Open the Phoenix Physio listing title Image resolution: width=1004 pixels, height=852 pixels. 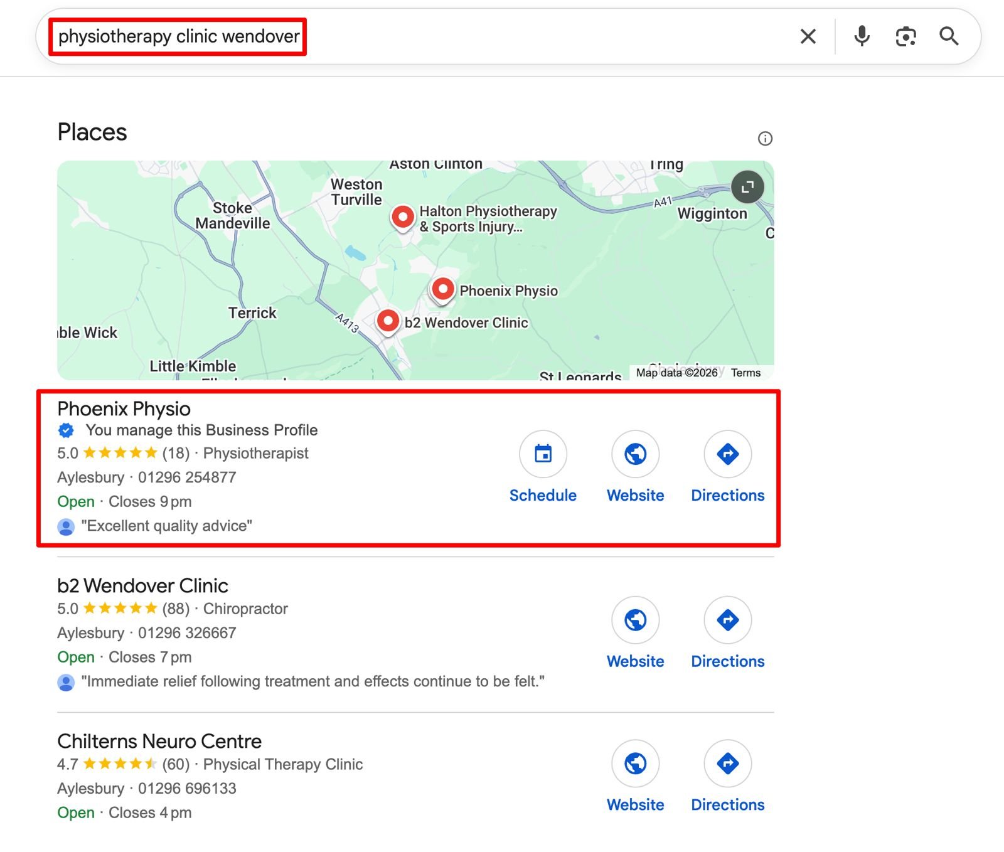(x=124, y=409)
